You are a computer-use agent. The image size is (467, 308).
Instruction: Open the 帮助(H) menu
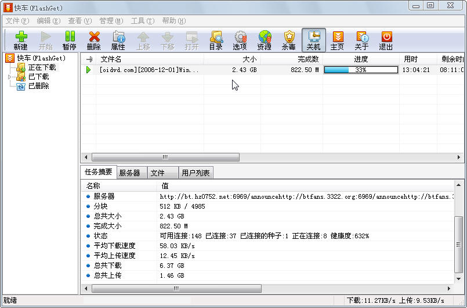(174, 21)
